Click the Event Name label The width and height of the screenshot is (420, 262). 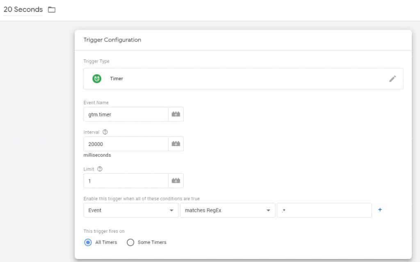point(96,103)
